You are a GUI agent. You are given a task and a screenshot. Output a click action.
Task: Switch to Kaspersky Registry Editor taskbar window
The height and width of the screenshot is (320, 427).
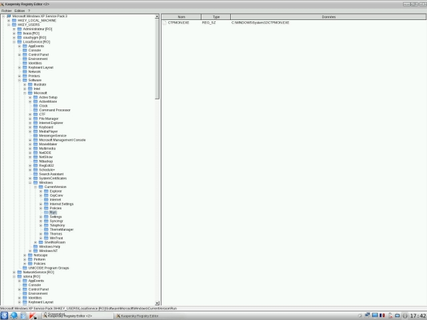tap(140, 316)
